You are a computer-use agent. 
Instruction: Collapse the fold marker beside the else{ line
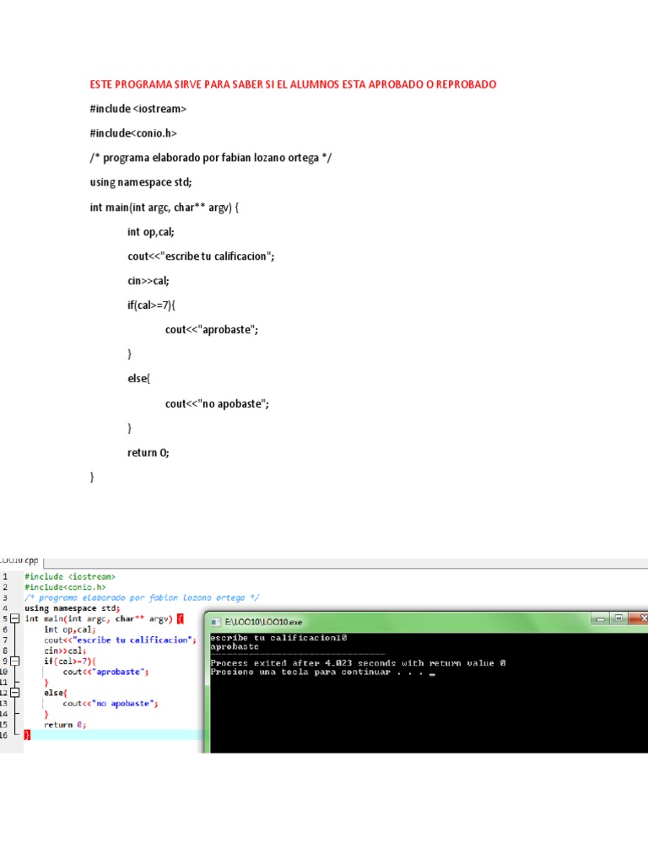pyautogui.click(x=15, y=693)
